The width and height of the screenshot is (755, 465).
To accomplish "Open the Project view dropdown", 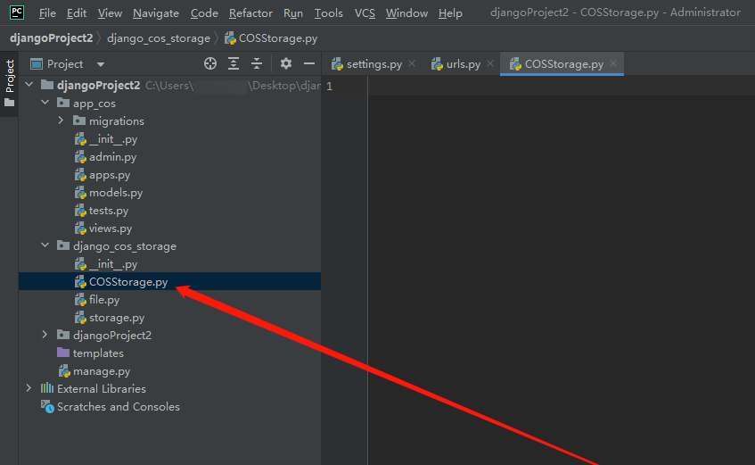I will pyautogui.click(x=101, y=64).
